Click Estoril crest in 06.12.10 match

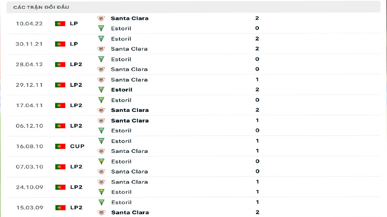point(101,131)
